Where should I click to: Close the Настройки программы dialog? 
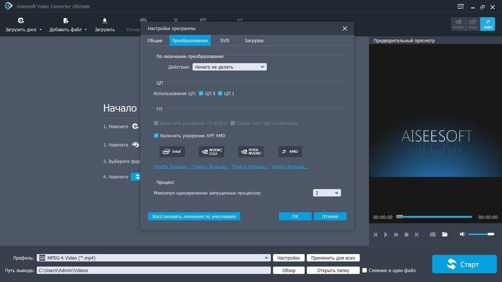pos(345,29)
